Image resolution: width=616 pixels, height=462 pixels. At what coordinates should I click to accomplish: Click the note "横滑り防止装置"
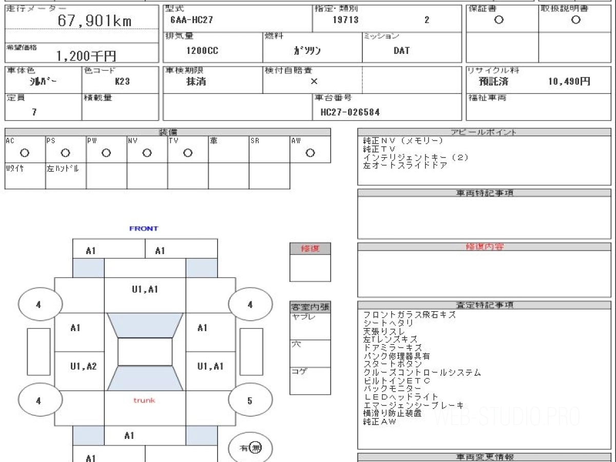(392, 413)
